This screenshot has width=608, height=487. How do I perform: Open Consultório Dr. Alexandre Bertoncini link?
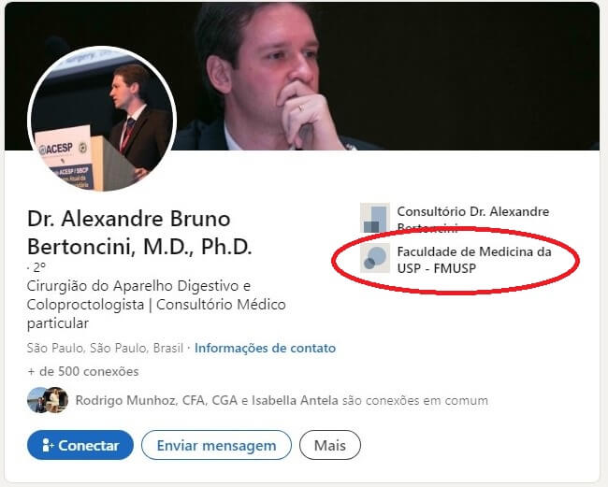(x=473, y=220)
